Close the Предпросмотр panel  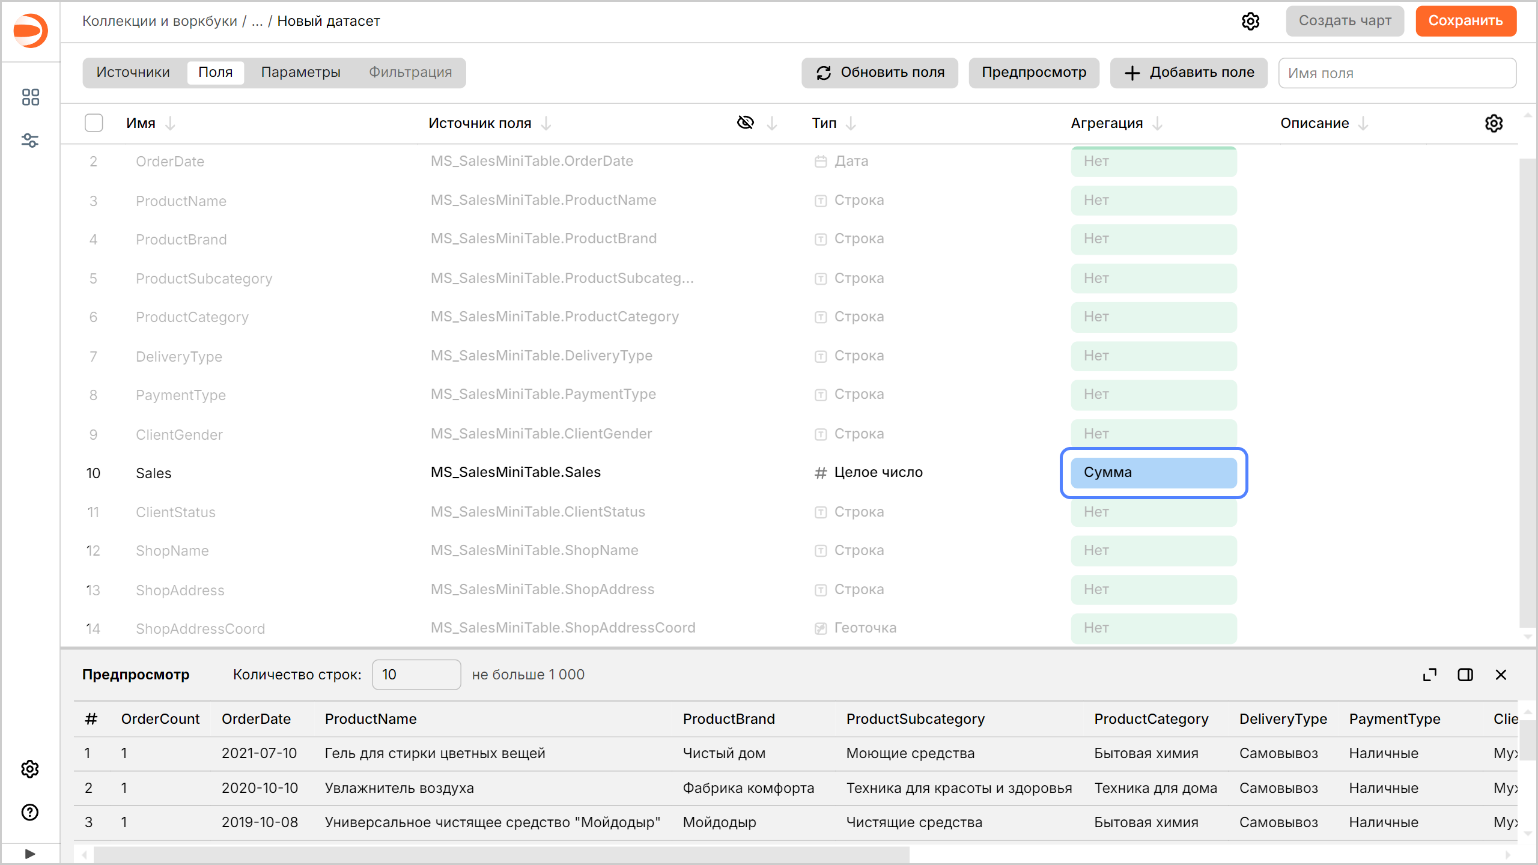click(x=1501, y=675)
